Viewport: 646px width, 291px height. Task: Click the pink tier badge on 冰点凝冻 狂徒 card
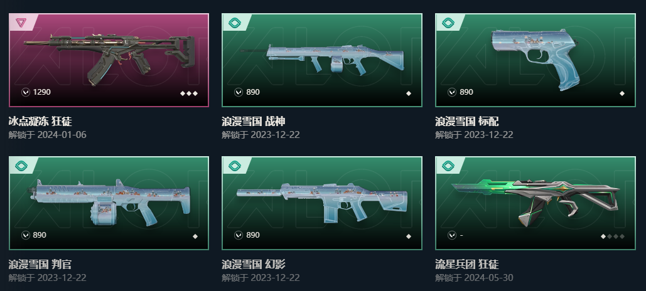tap(21, 23)
